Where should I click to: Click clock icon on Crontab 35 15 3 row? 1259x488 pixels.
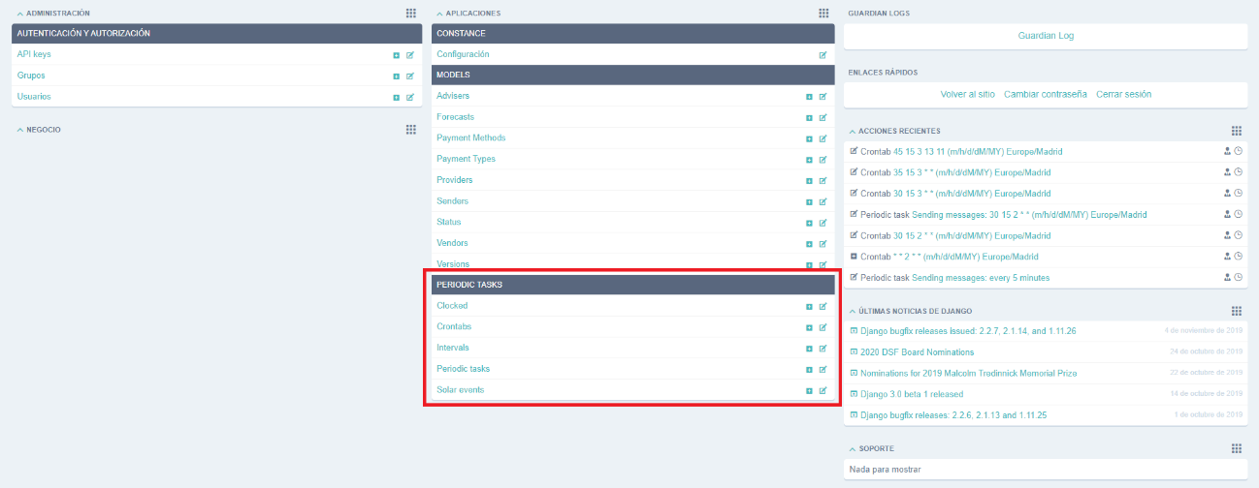[1239, 172]
